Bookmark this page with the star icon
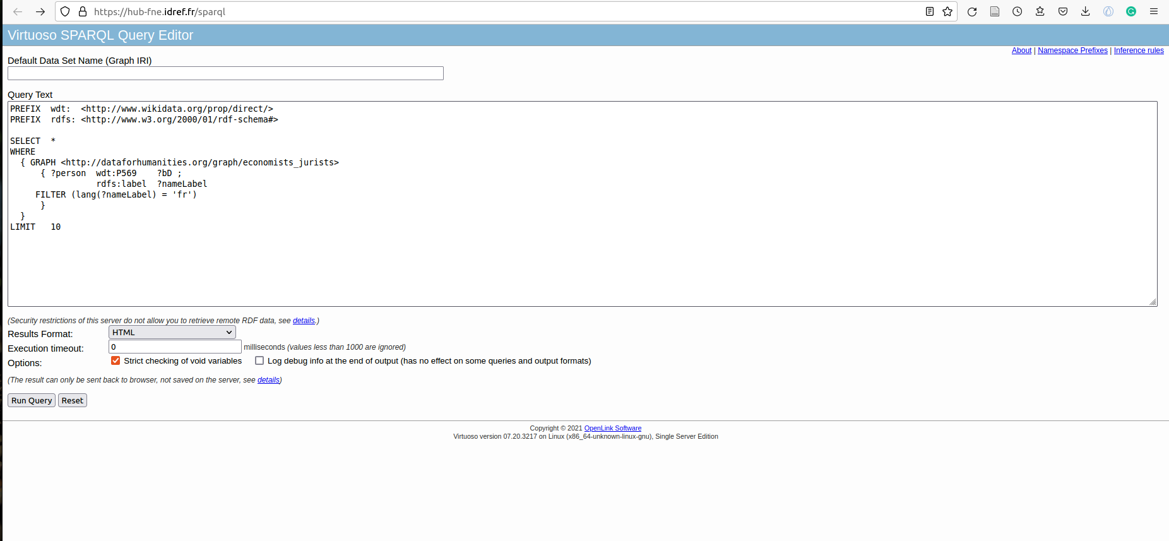 click(x=947, y=11)
